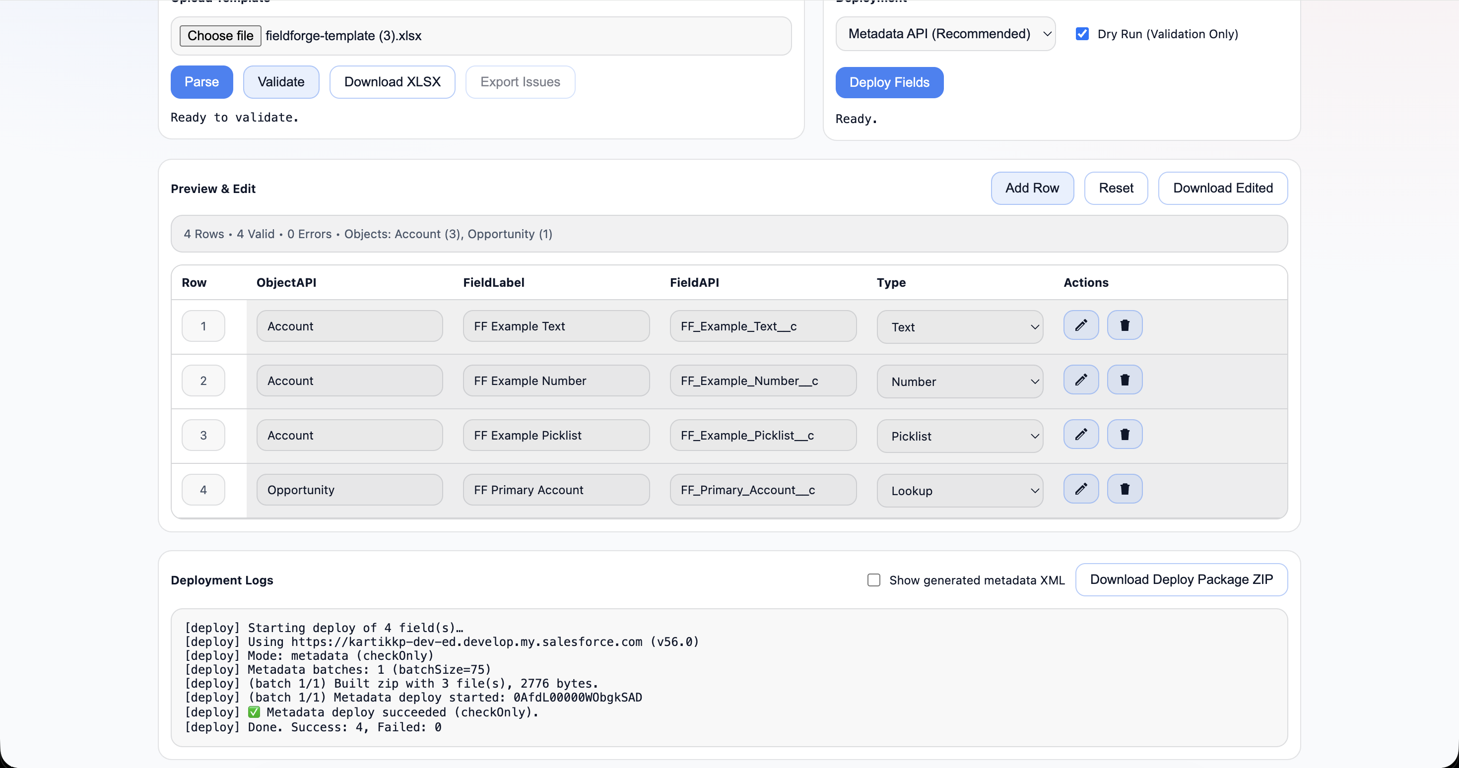Open the Type dropdown showing Text
Viewport: 1459px width, 768px height.
coord(959,327)
